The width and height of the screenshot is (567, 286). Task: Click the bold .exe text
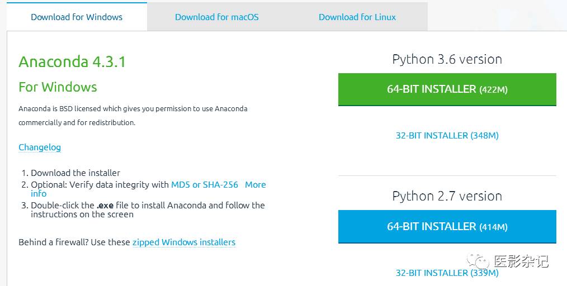(x=106, y=206)
